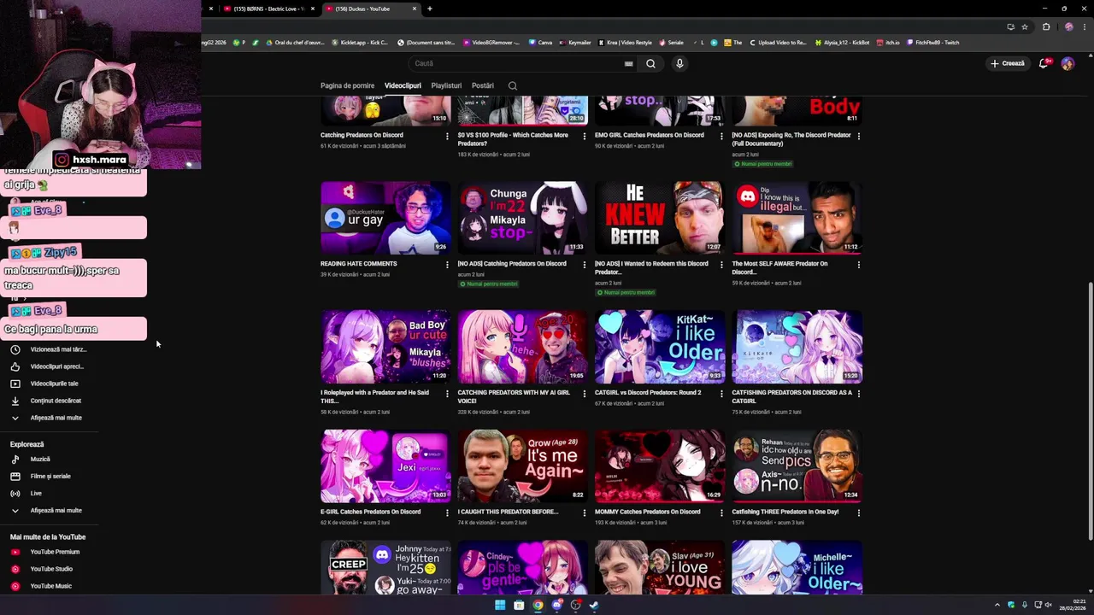Close the Duckus - YouTube tab

[415, 9]
